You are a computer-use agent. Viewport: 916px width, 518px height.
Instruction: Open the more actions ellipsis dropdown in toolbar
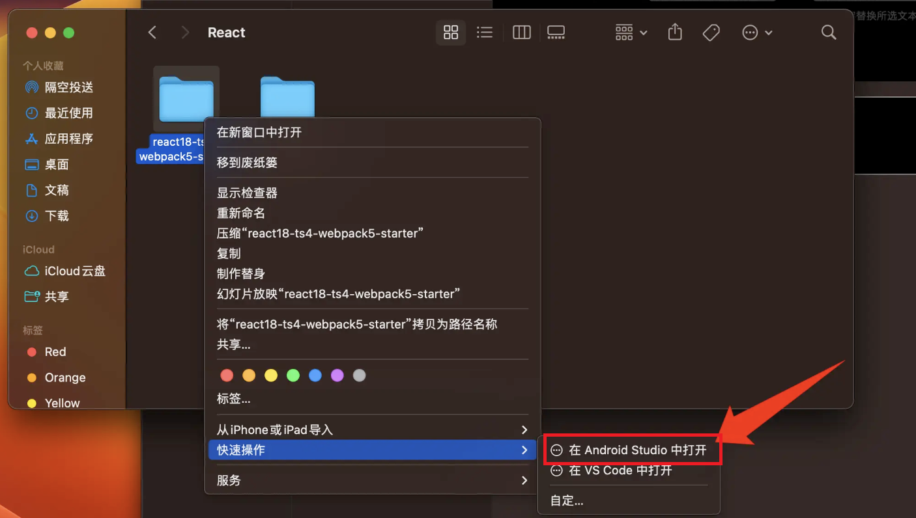[x=757, y=33]
